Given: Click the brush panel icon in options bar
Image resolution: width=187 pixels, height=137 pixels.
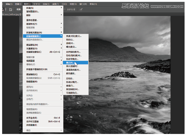Looking at the screenshot, I should (x=11, y=9).
